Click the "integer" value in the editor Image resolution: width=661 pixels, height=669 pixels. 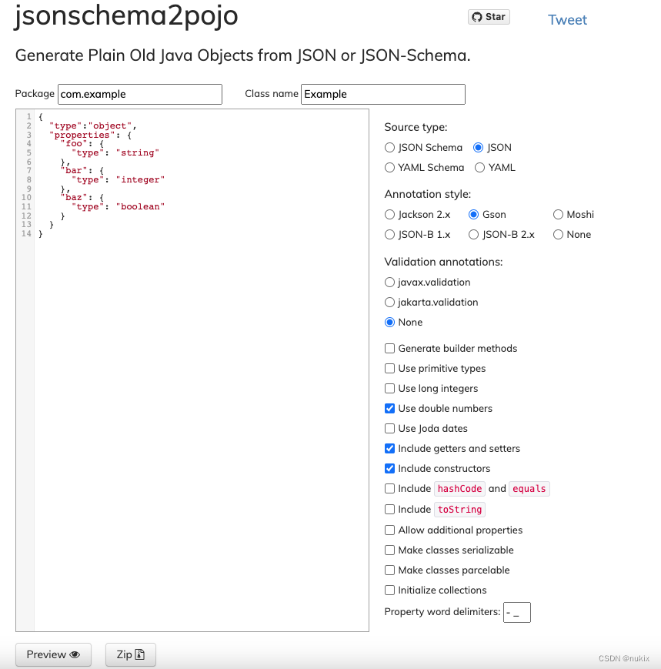pos(140,179)
